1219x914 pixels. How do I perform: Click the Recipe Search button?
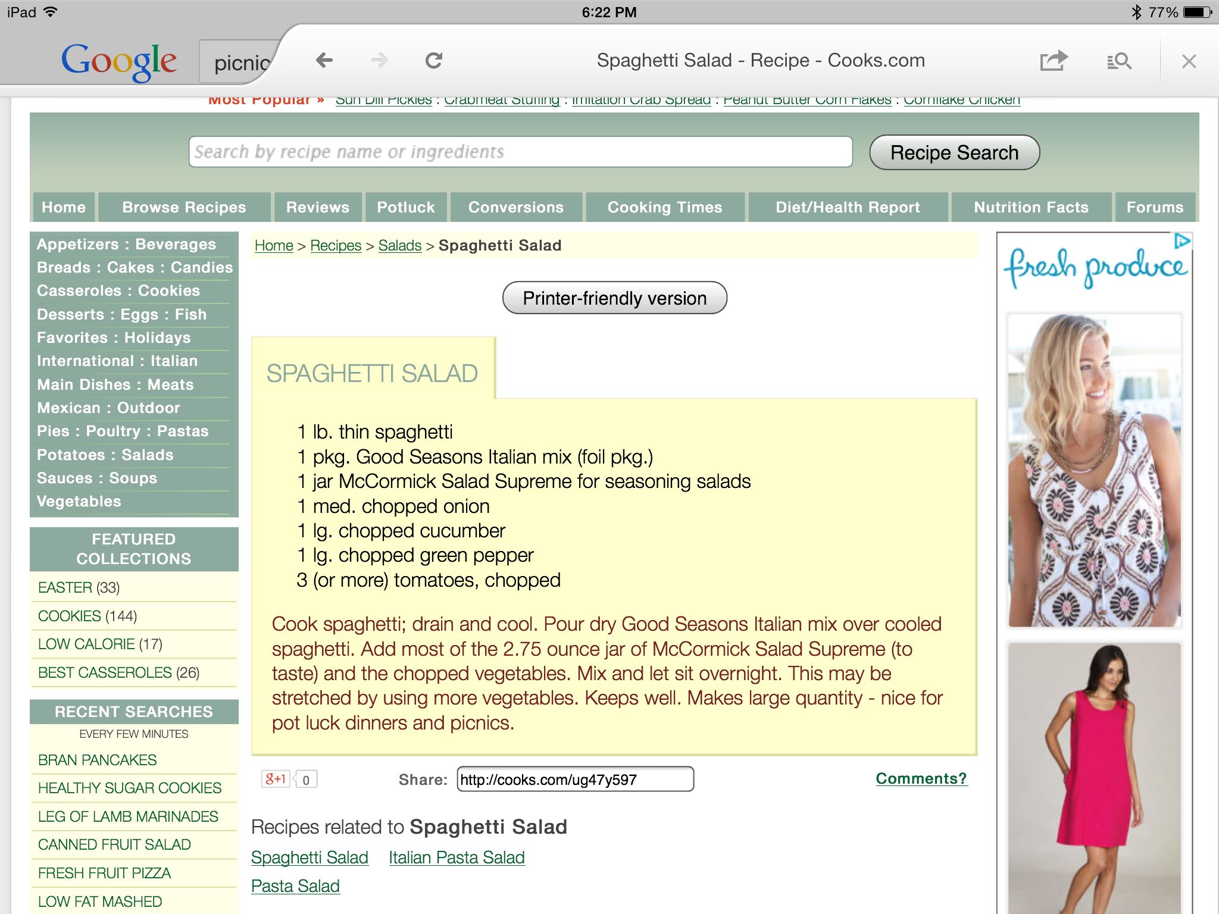(953, 153)
